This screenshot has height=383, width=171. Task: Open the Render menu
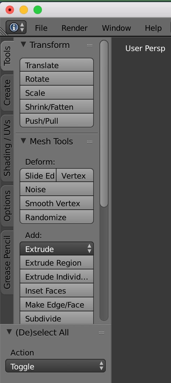74,28
